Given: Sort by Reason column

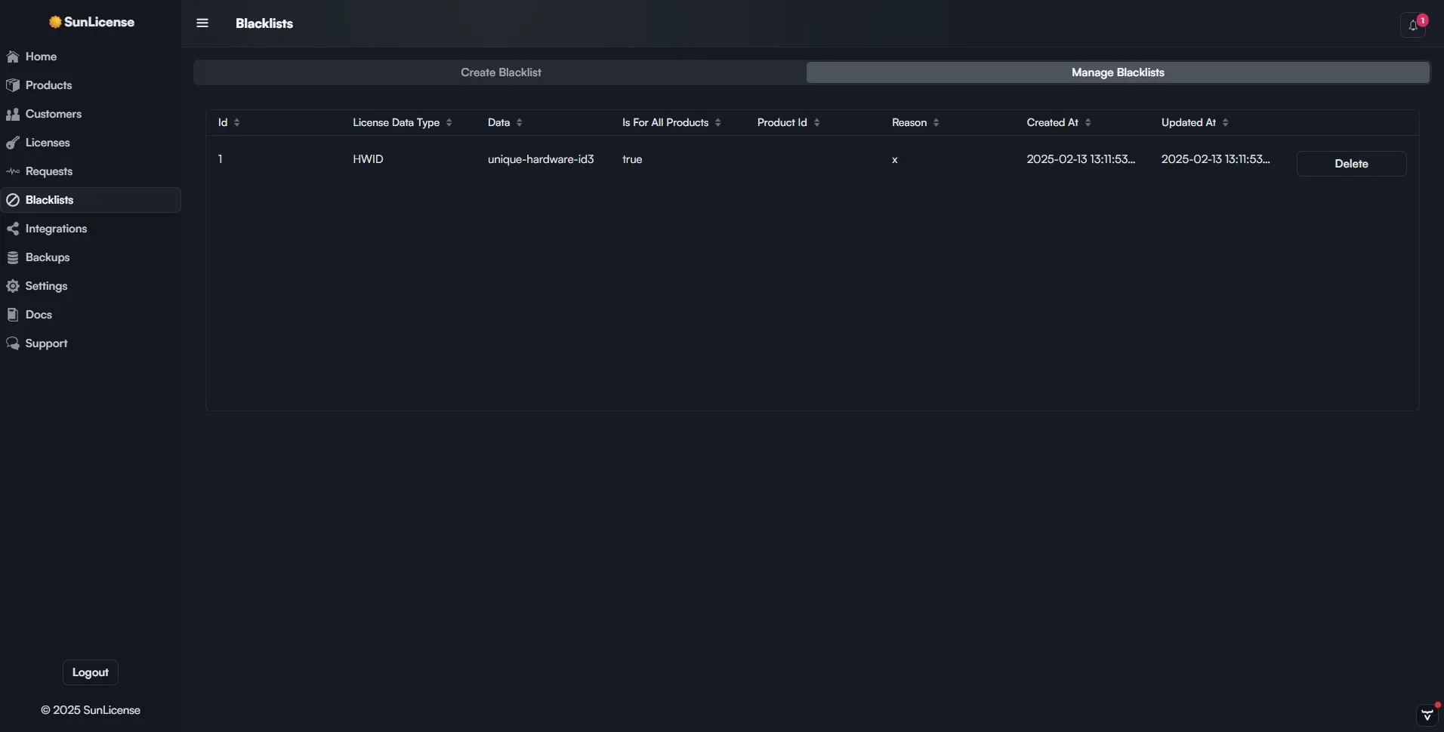Looking at the screenshot, I should pyautogui.click(x=936, y=122).
